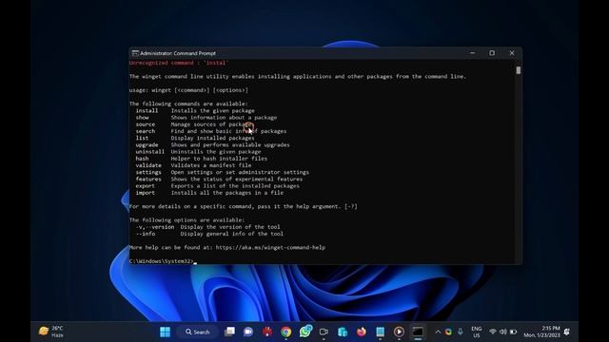Click the 'features' command text
The image size is (609, 342).
click(x=148, y=180)
